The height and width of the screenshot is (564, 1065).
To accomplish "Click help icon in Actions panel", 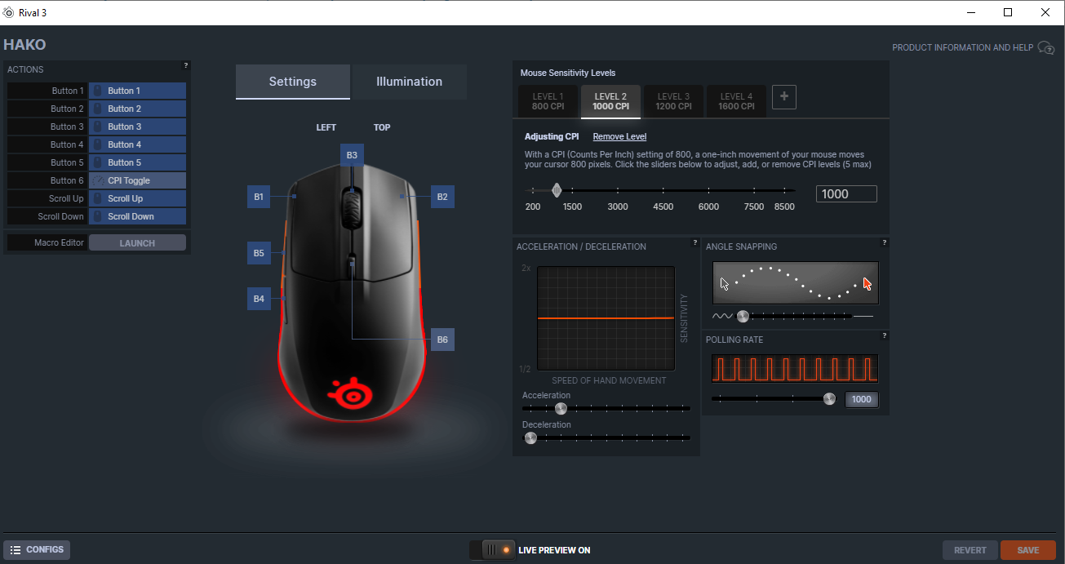I will (x=186, y=65).
